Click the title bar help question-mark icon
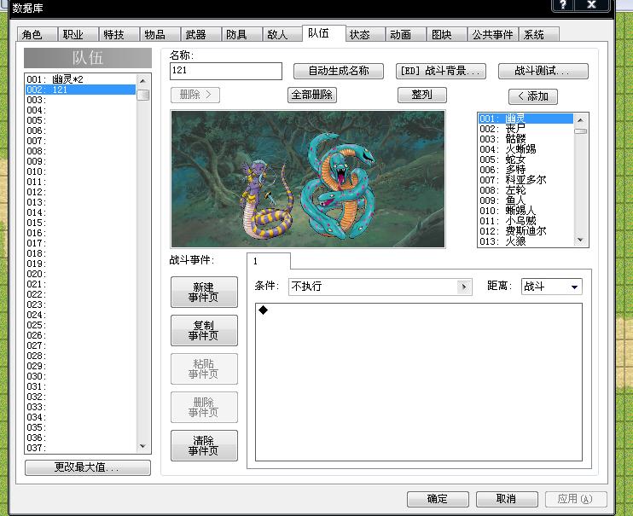 coord(564,5)
